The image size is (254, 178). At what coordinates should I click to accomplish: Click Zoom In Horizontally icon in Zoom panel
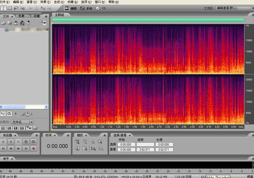pos(77,142)
